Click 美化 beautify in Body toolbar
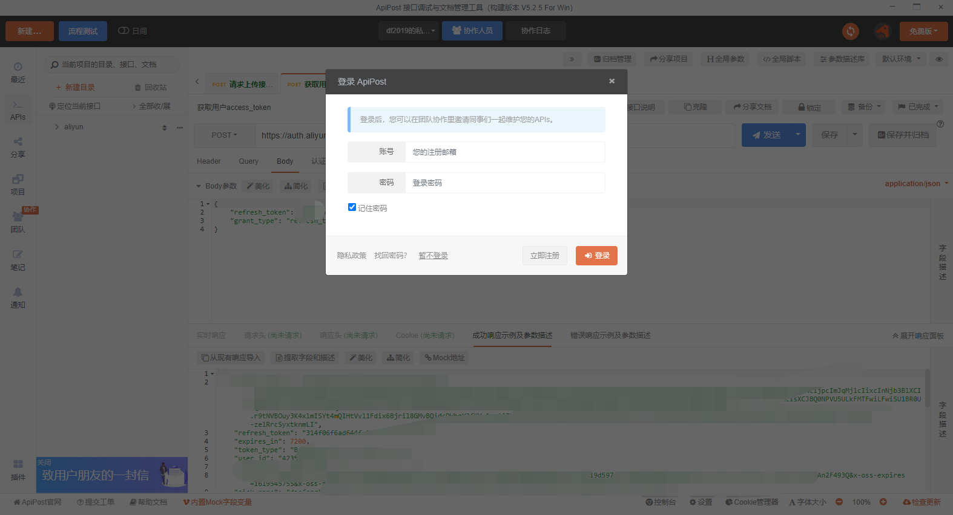The width and height of the screenshot is (953, 515). [258, 186]
